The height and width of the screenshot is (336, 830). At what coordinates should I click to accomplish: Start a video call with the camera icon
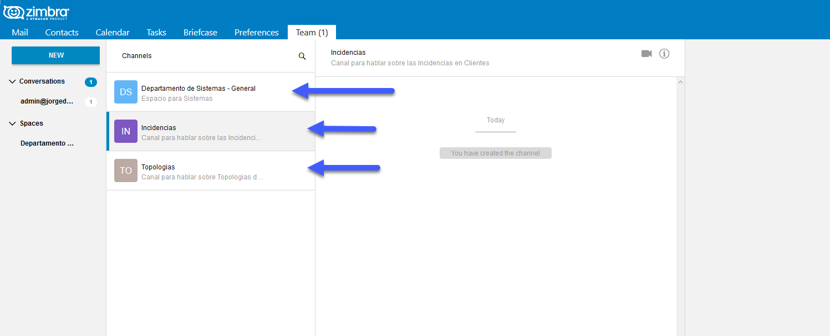[x=646, y=54]
